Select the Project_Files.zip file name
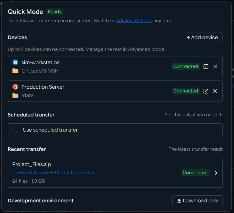Screen dimensions: 234x213 pos(31,164)
